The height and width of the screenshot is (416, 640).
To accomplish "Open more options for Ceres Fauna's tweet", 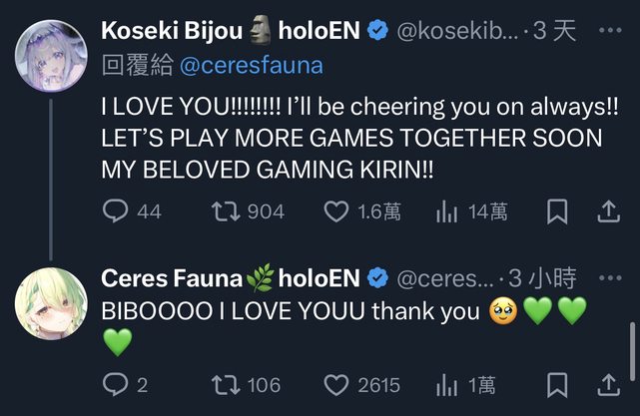I will 609,277.
